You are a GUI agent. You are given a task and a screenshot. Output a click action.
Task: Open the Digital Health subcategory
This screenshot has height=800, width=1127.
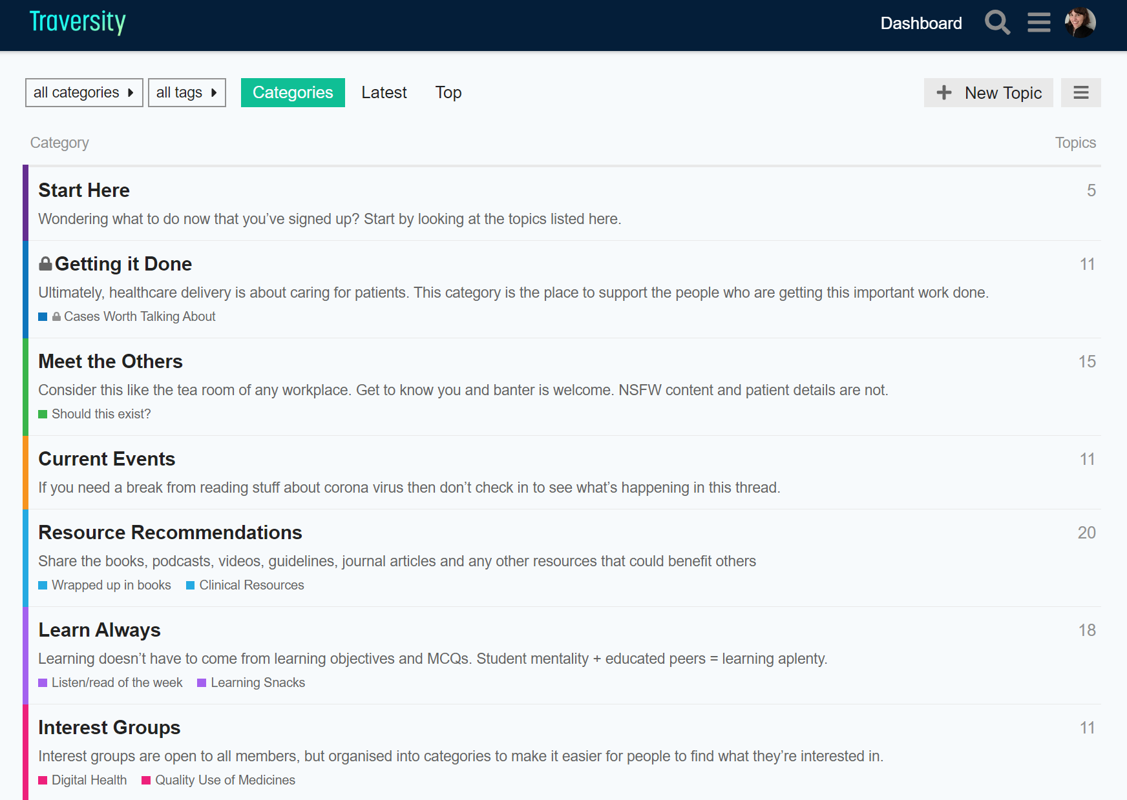(x=89, y=780)
